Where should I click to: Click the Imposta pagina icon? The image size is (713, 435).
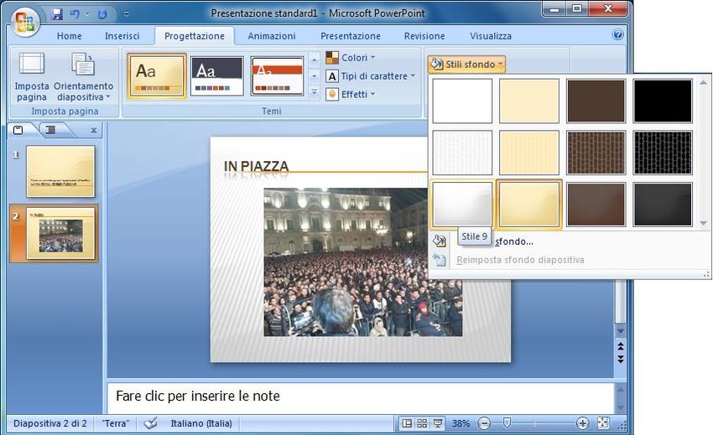point(32,65)
